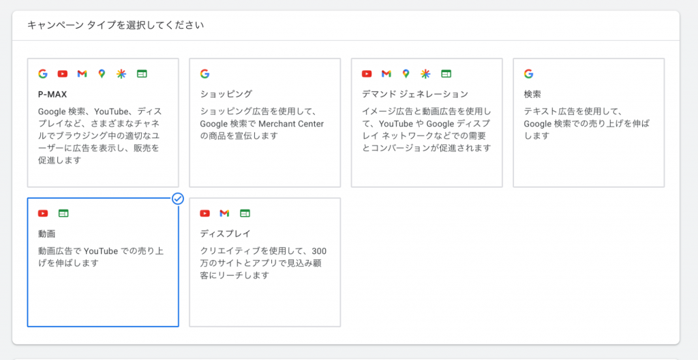Click the 検索 description about テキスト広告
The width and height of the screenshot is (698, 360).
[x=586, y=123]
